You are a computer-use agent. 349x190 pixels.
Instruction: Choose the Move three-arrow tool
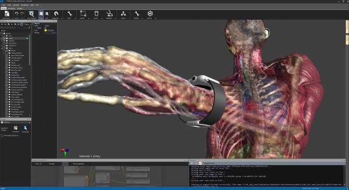(123, 14)
